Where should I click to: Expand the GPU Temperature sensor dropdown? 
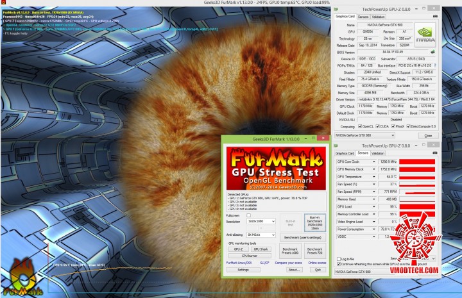tap(374, 177)
